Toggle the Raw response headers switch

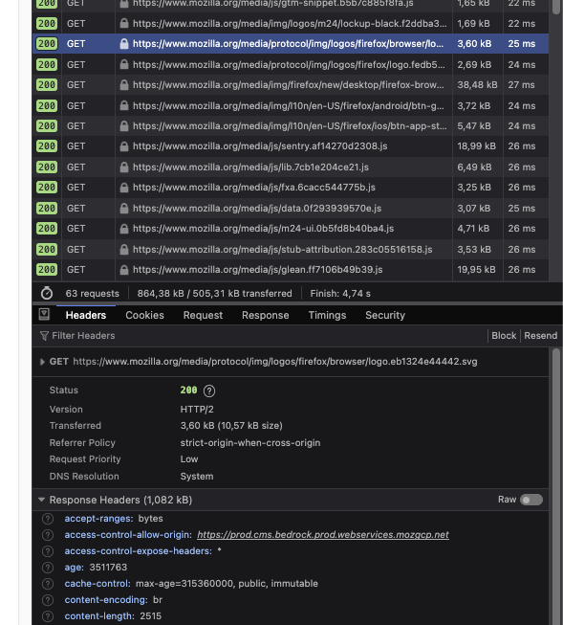coord(531,500)
